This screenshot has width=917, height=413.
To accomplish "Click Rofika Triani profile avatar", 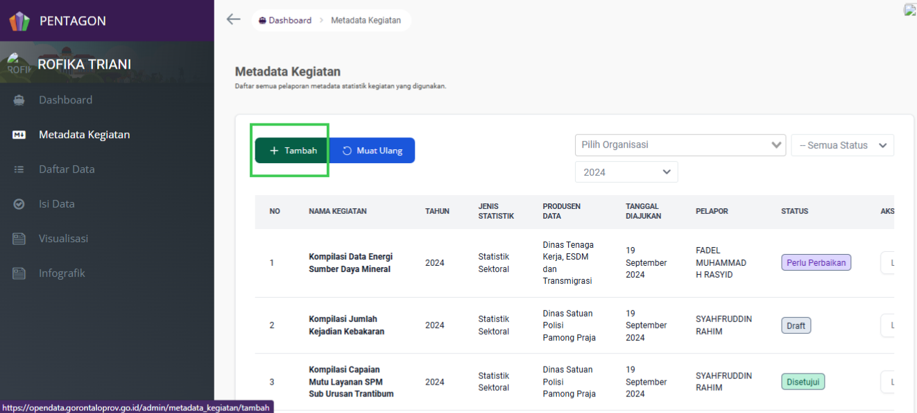I will click(x=19, y=65).
